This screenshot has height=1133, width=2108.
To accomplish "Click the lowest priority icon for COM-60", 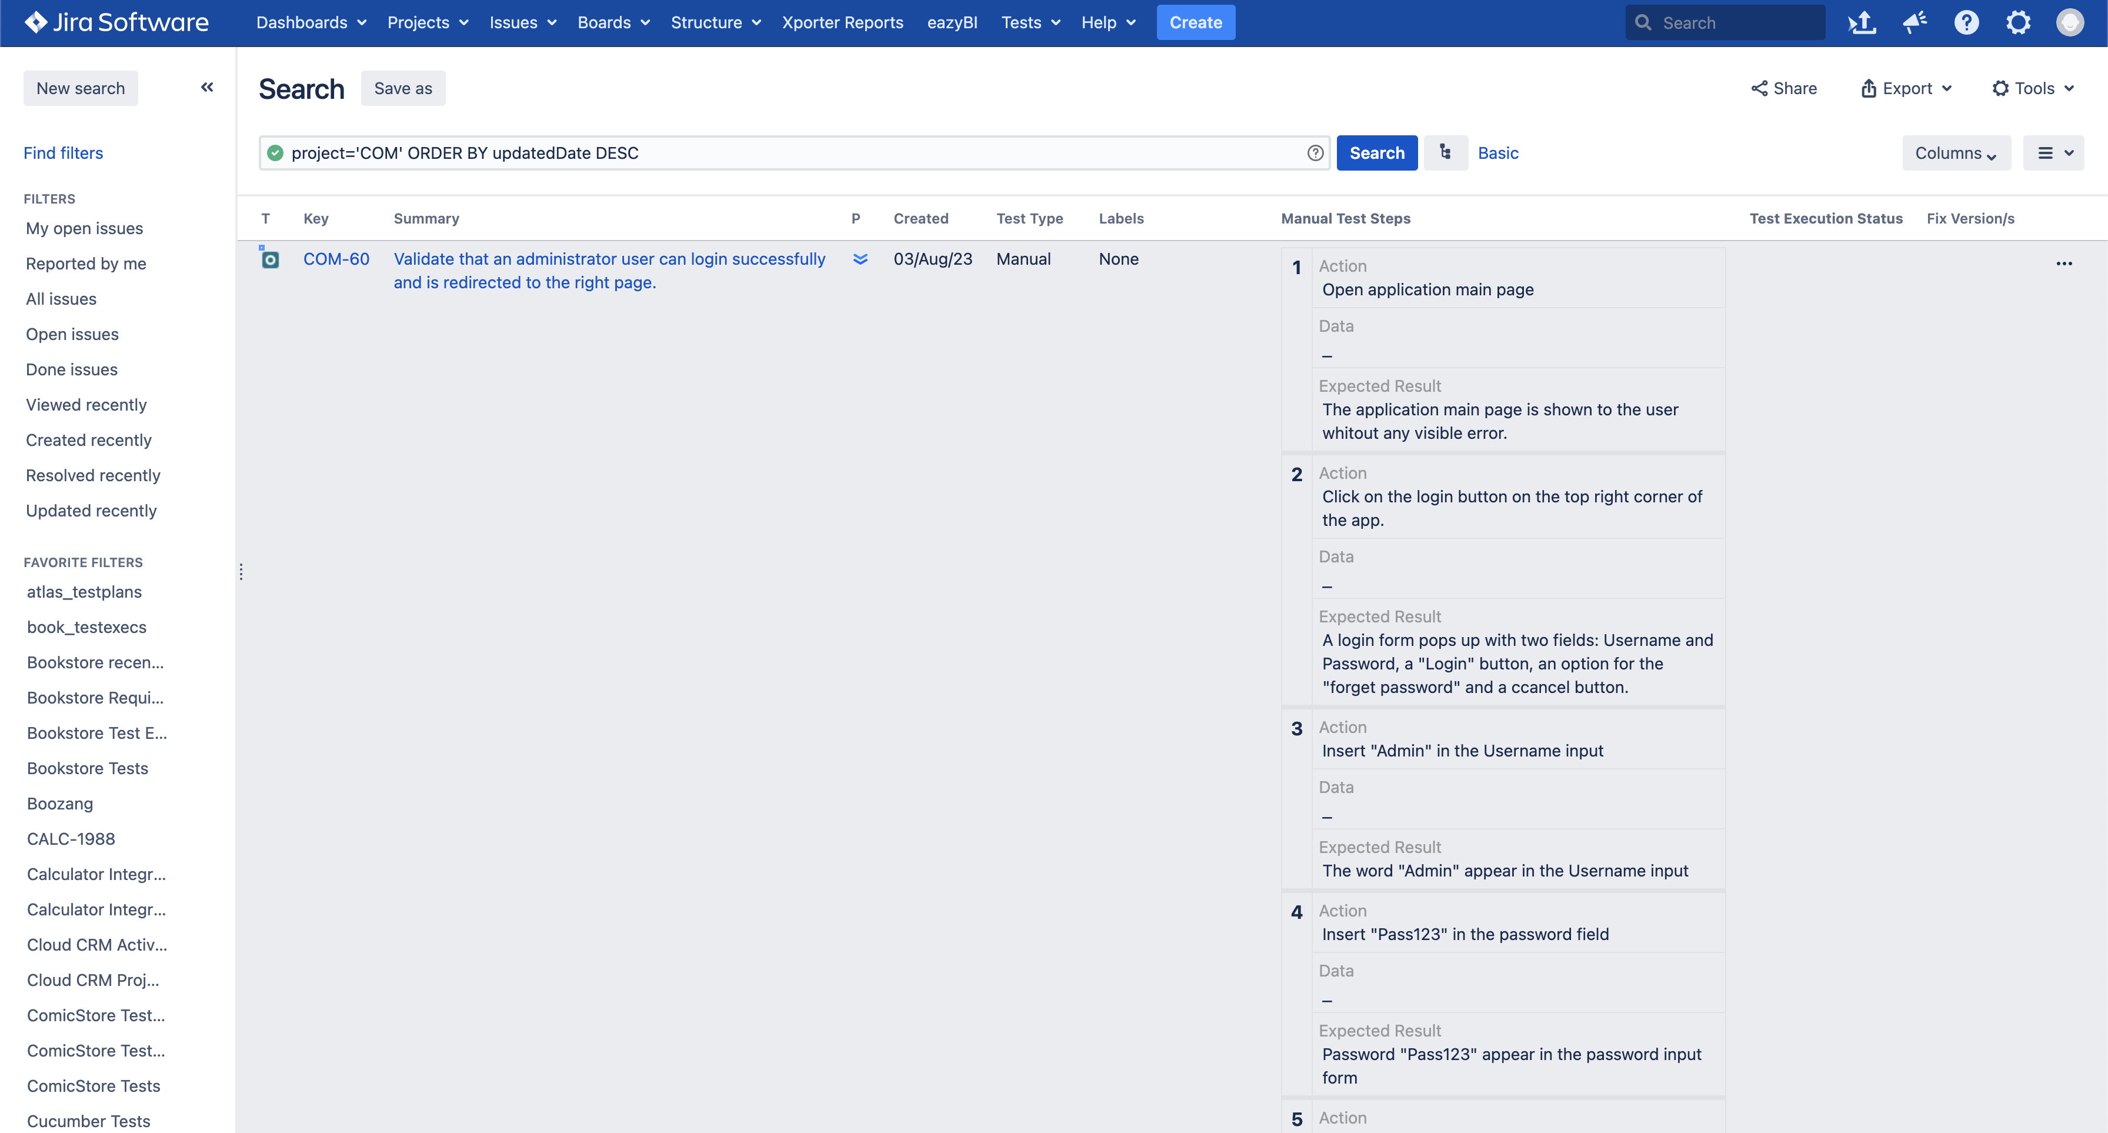I will (x=860, y=259).
